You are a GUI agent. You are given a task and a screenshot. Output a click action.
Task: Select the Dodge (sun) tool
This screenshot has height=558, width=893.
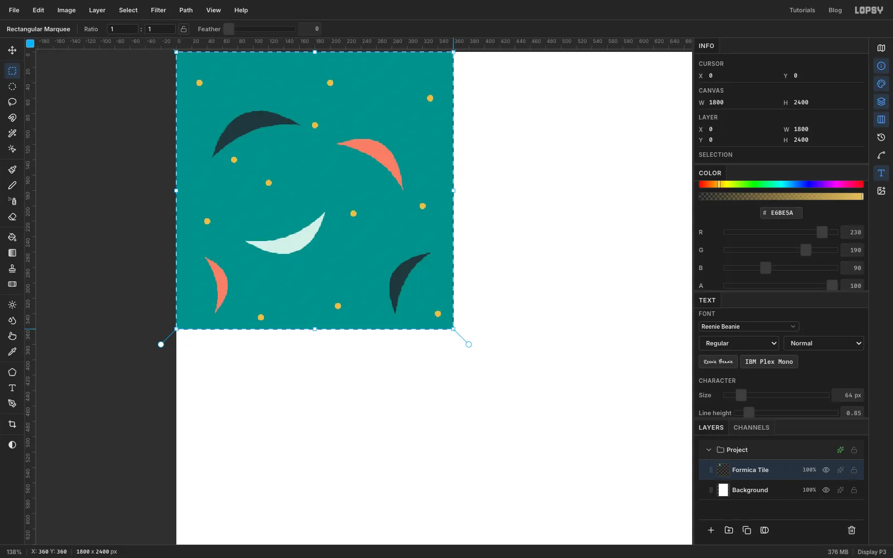12,305
